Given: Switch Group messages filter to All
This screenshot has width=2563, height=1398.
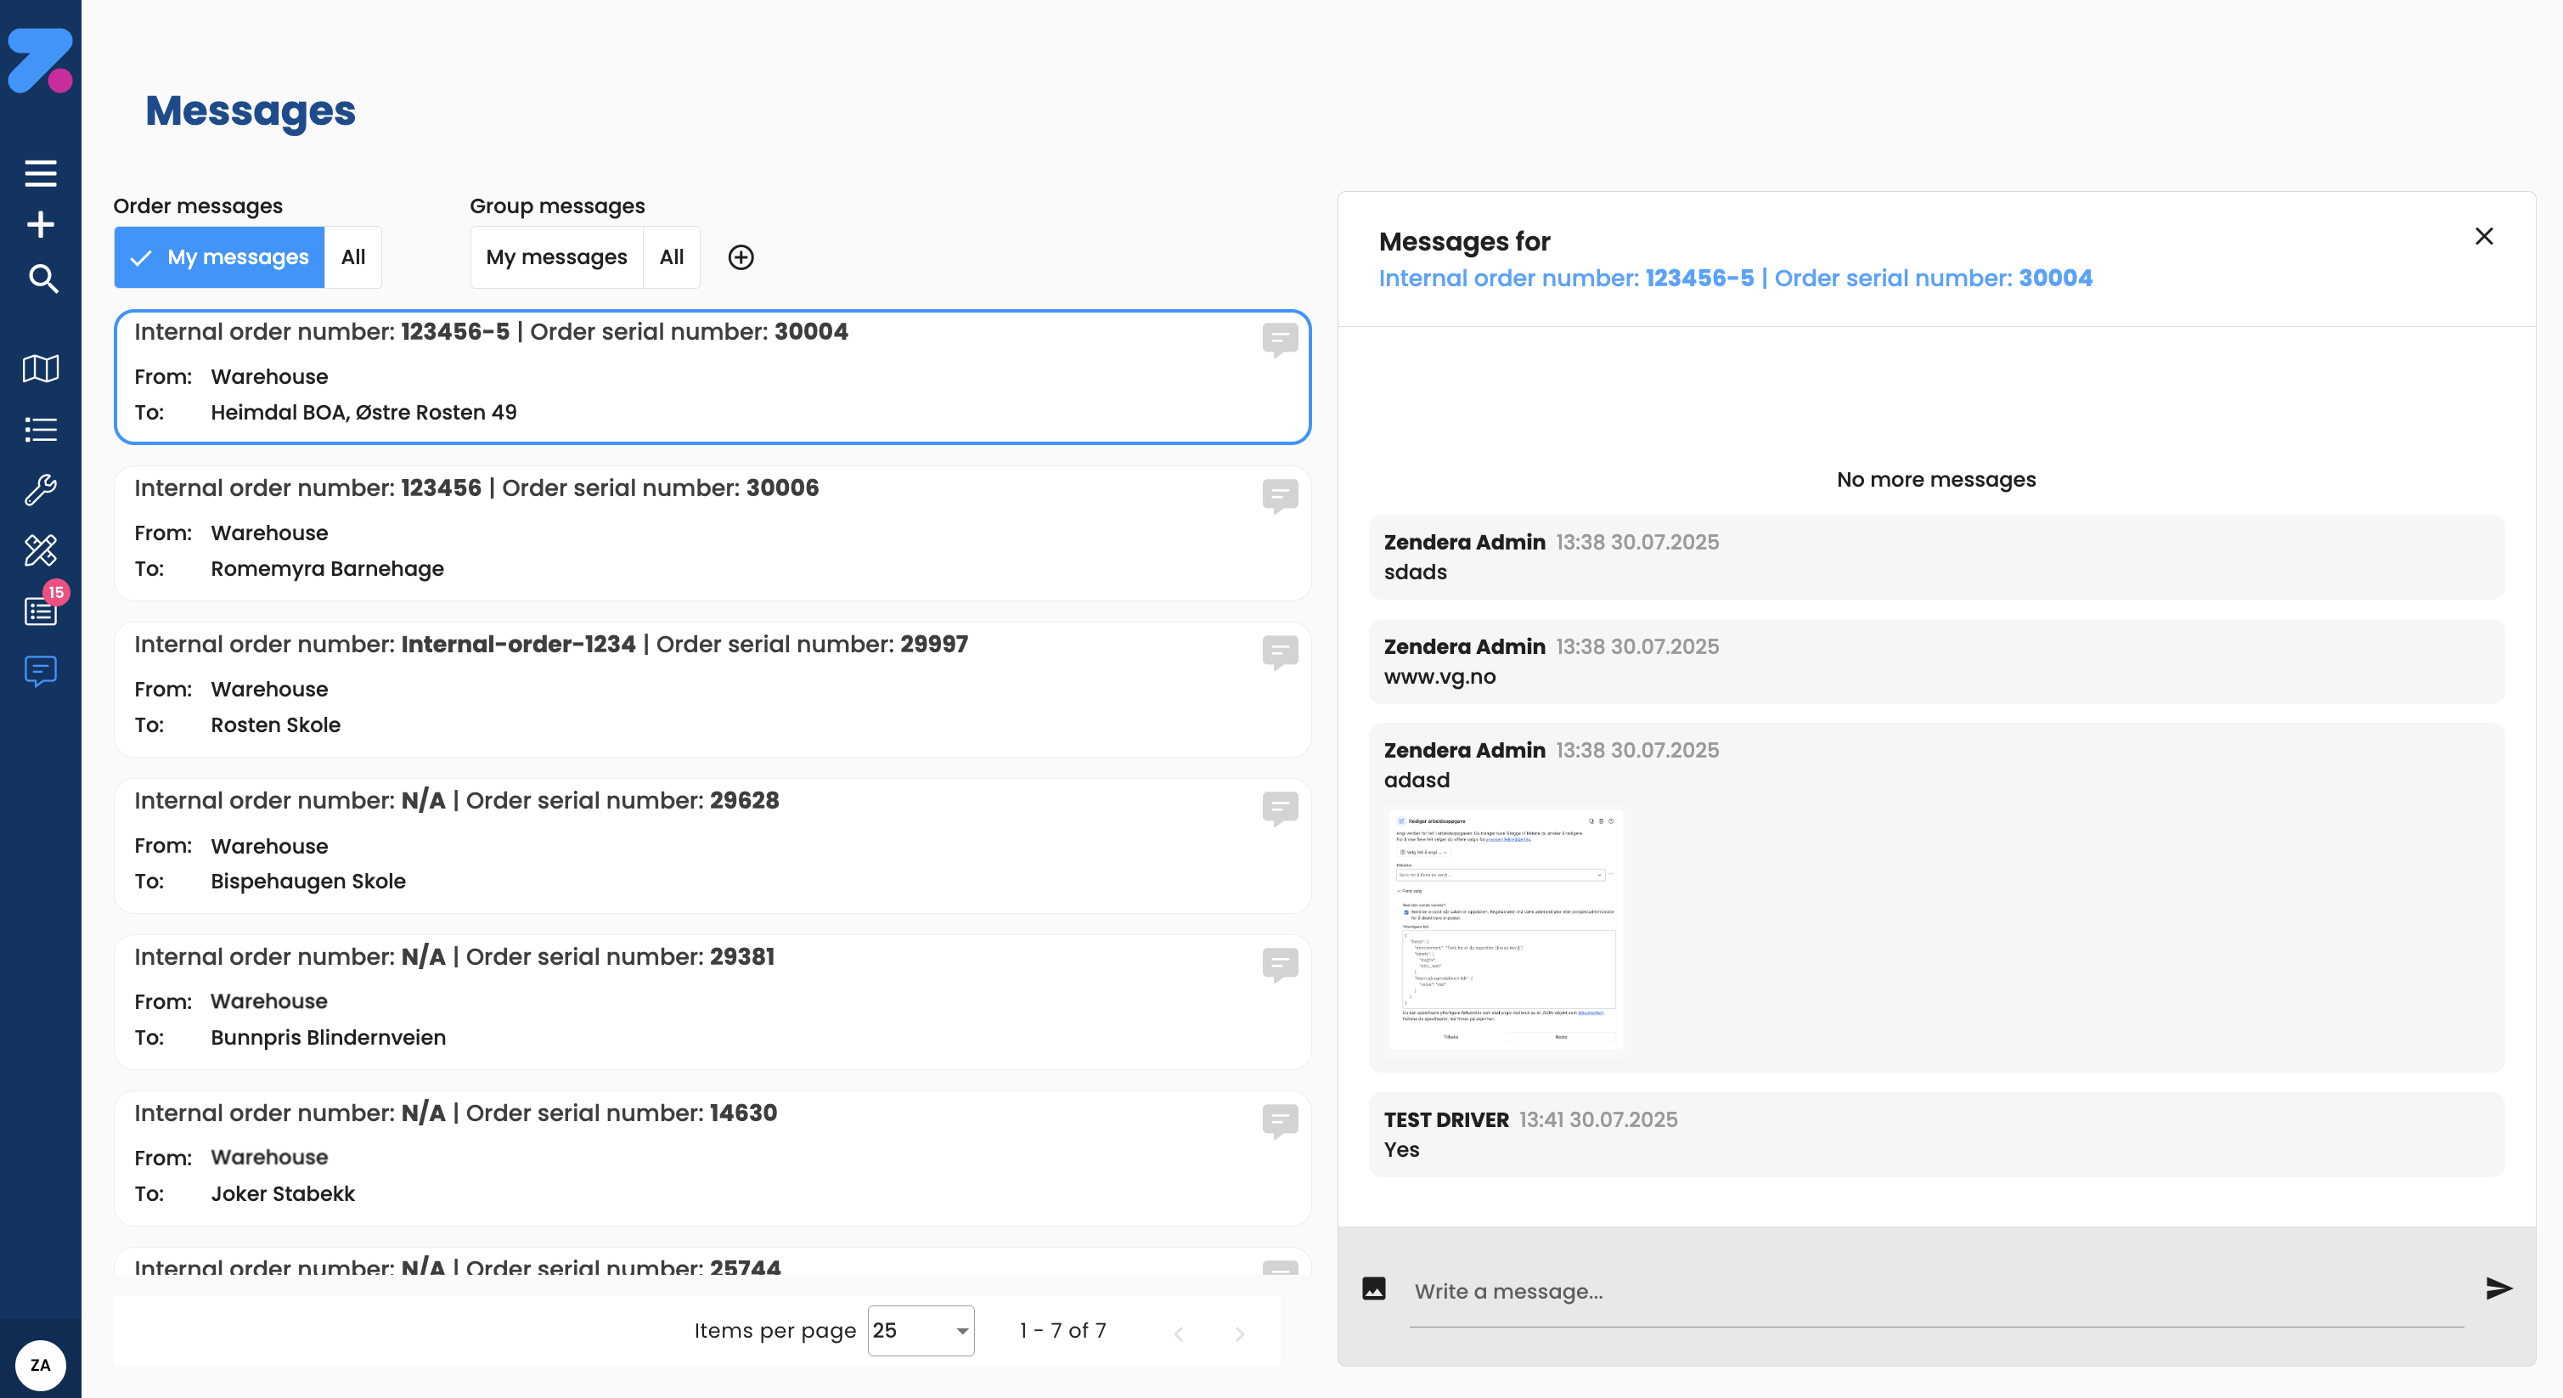Looking at the screenshot, I should coord(672,256).
